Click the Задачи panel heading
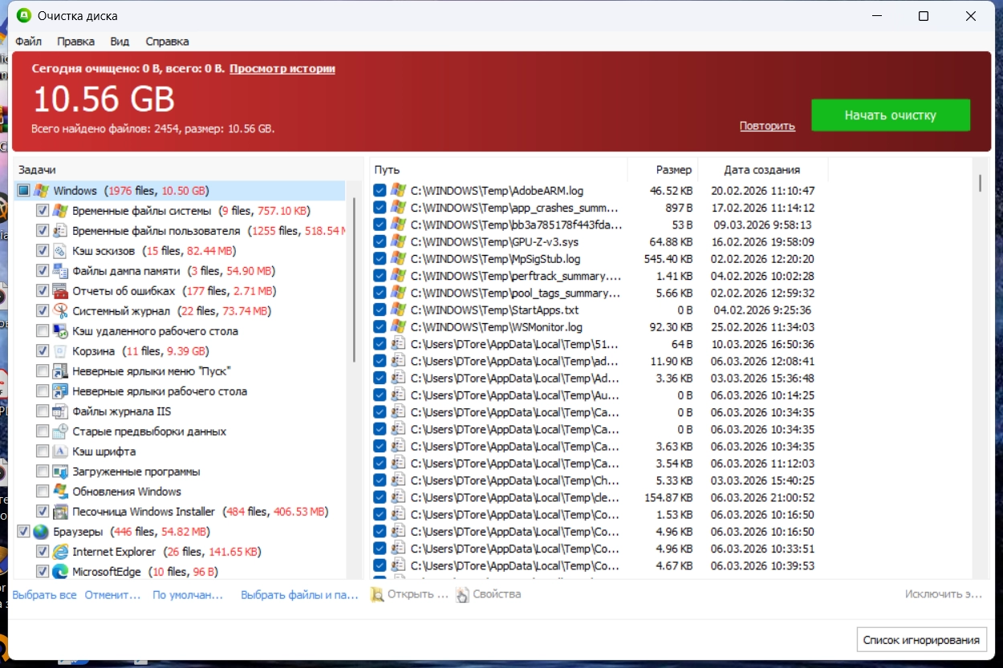This screenshot has width=1003, height=668. (37, 170)
